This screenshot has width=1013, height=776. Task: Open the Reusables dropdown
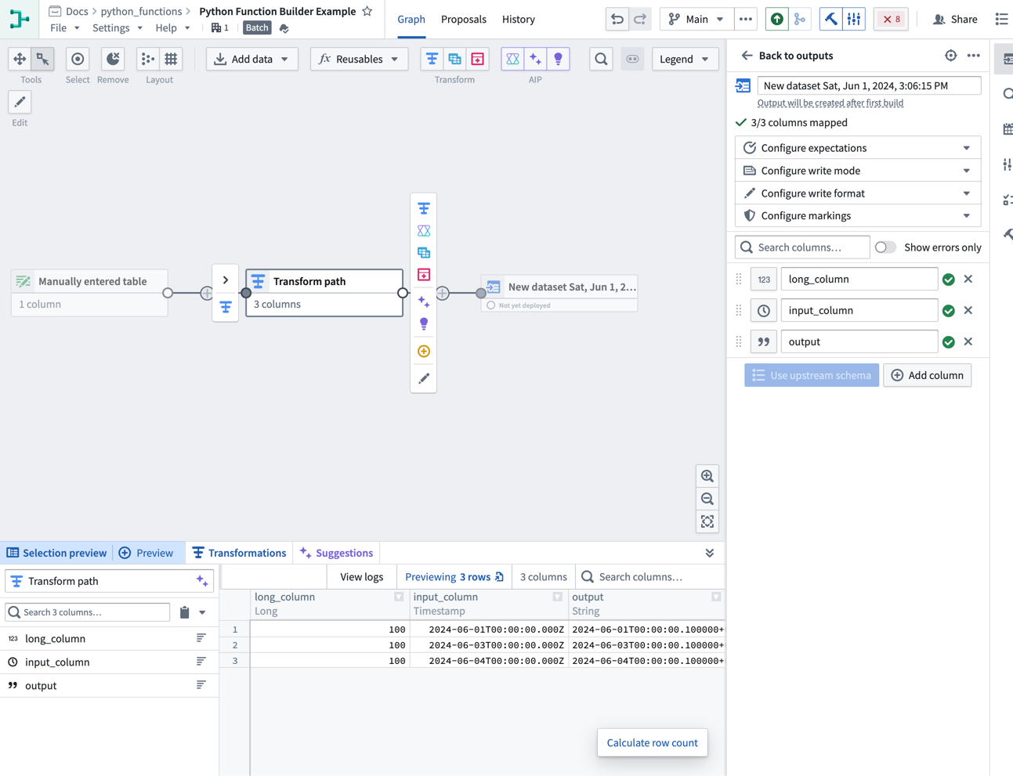coord(359,59)
